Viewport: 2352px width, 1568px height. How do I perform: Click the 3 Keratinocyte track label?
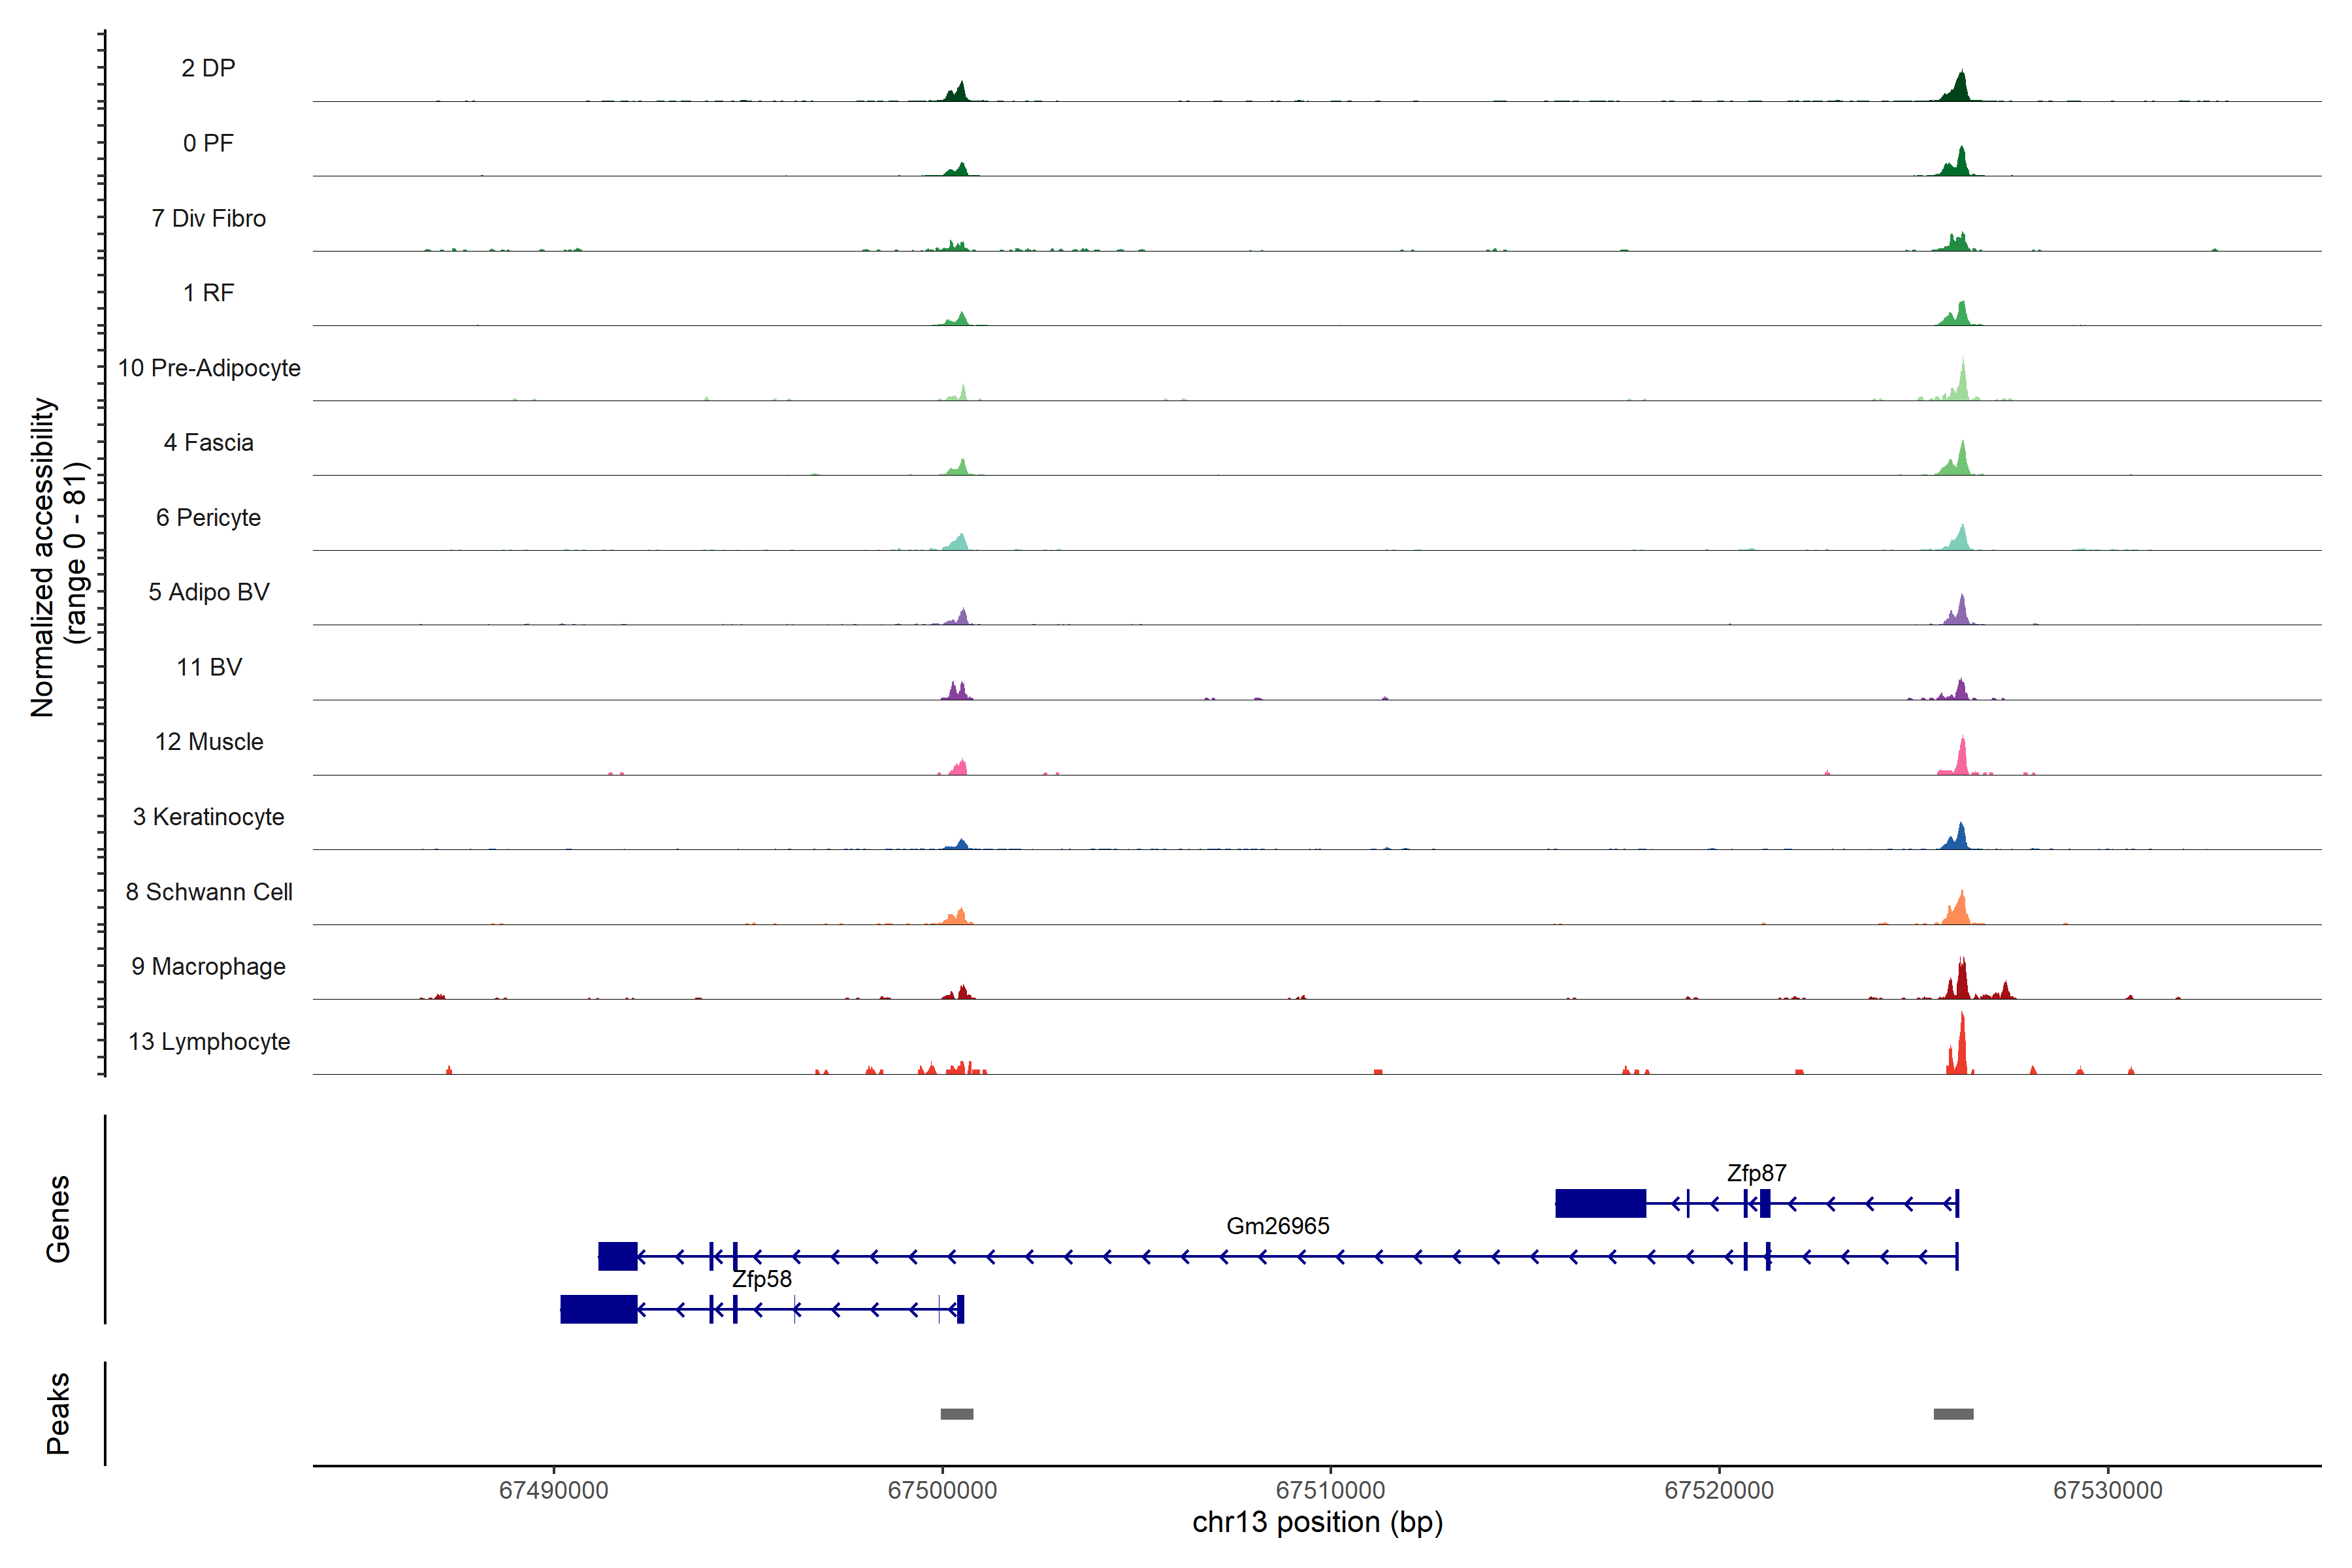coord(208,817)
